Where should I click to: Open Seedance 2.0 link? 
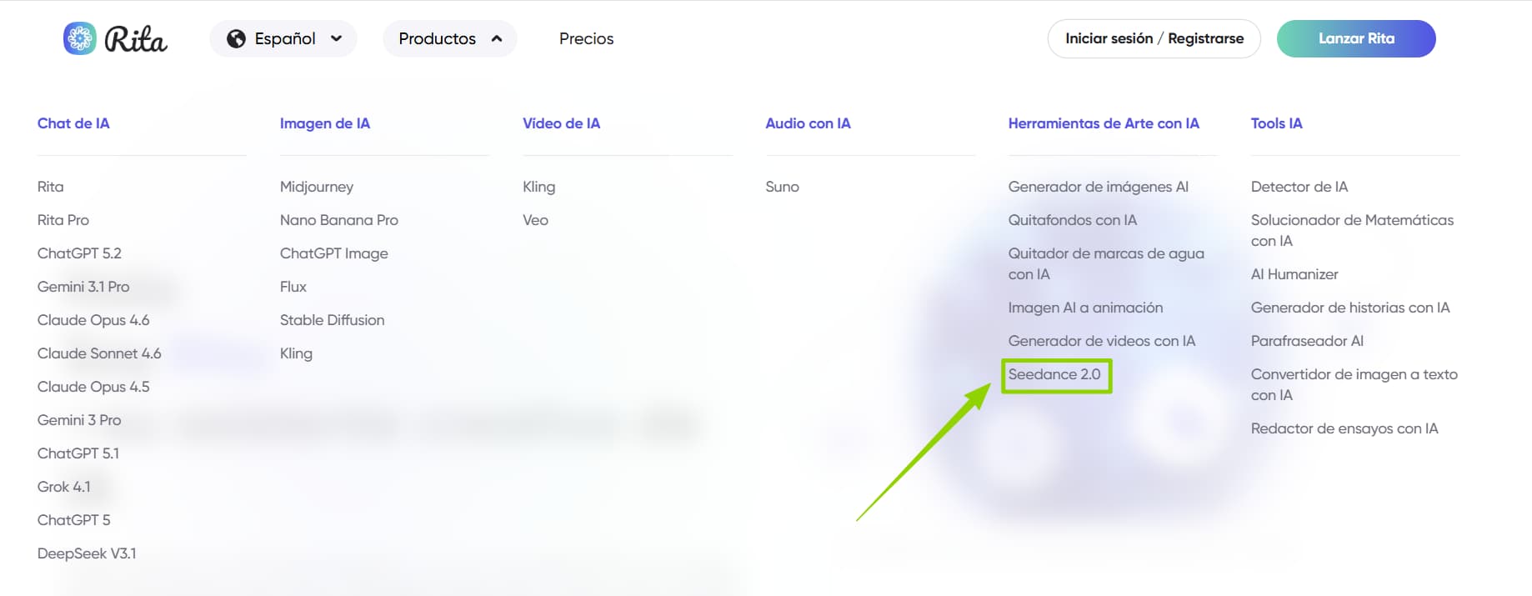point(1054,374)
